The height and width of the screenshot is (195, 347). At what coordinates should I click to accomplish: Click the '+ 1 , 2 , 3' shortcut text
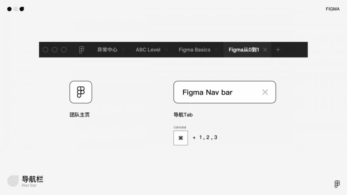click(205, 138)
